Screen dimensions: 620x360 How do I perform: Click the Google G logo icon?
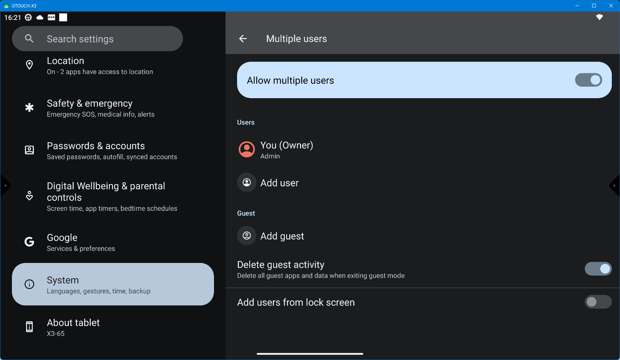[x=29, y=242]
